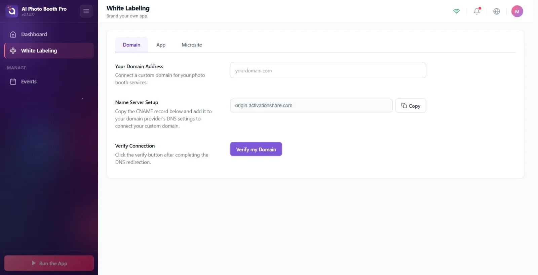538x275 pixels.
Task: Open the user profile avatar M
Action: pos(517,11)
